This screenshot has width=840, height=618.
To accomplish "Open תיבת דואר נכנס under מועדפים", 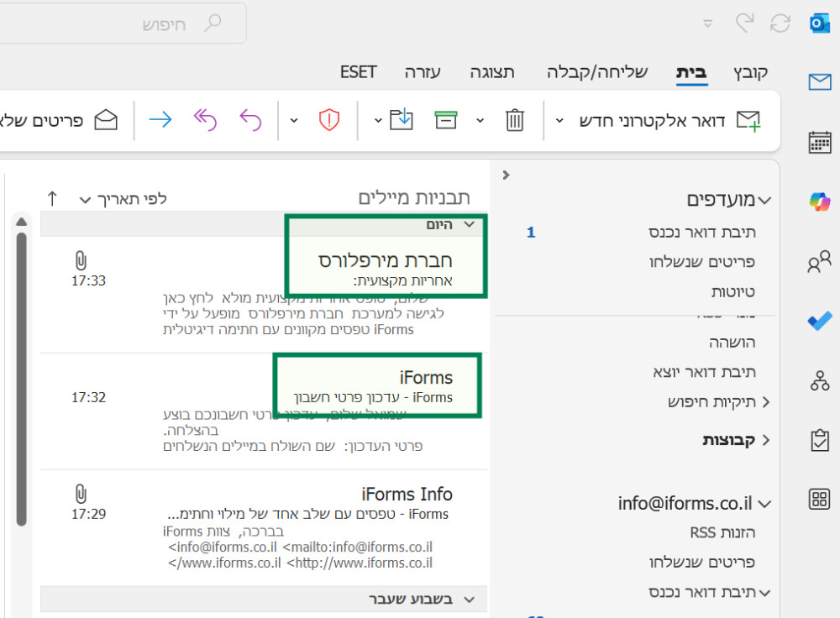I will [x=701, y=233].
